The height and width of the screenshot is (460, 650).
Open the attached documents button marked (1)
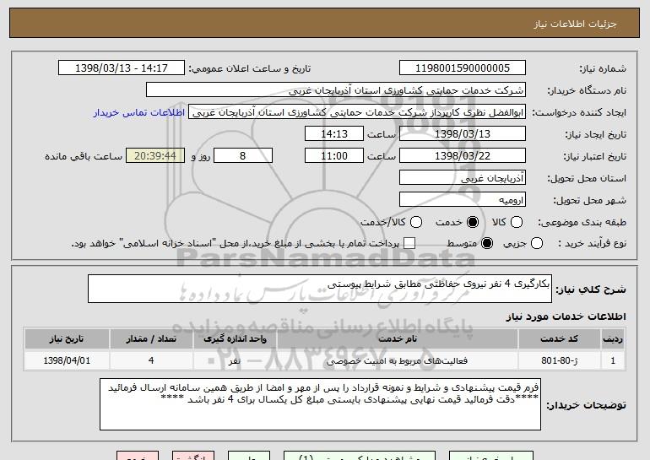click(360, 456)
